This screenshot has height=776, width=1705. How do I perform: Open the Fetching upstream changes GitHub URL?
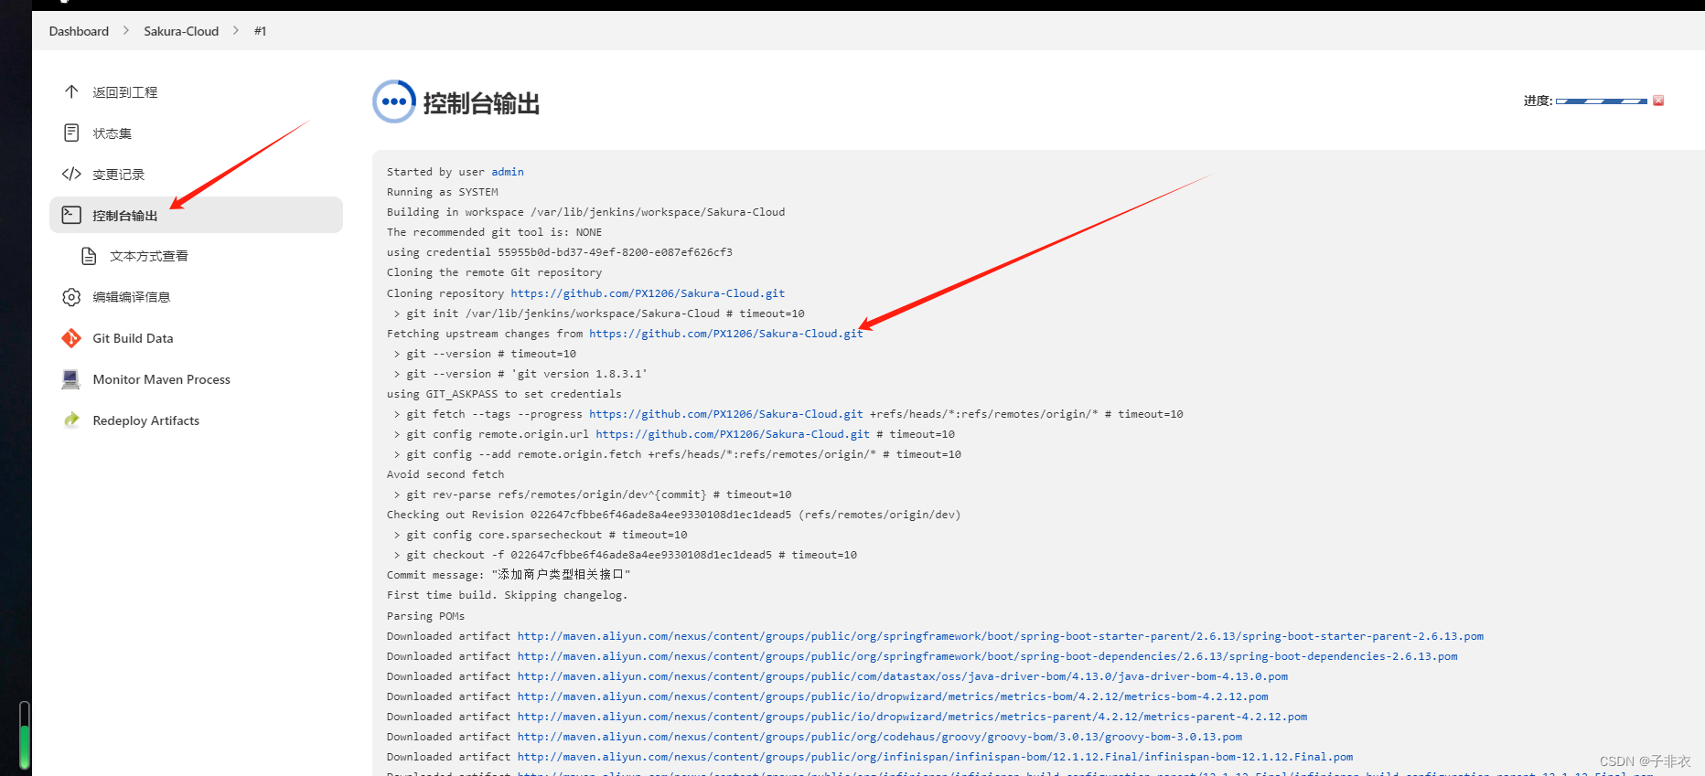pos(726,334)
